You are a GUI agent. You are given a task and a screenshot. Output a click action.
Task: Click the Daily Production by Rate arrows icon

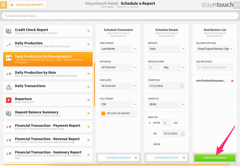click(9, 74)
